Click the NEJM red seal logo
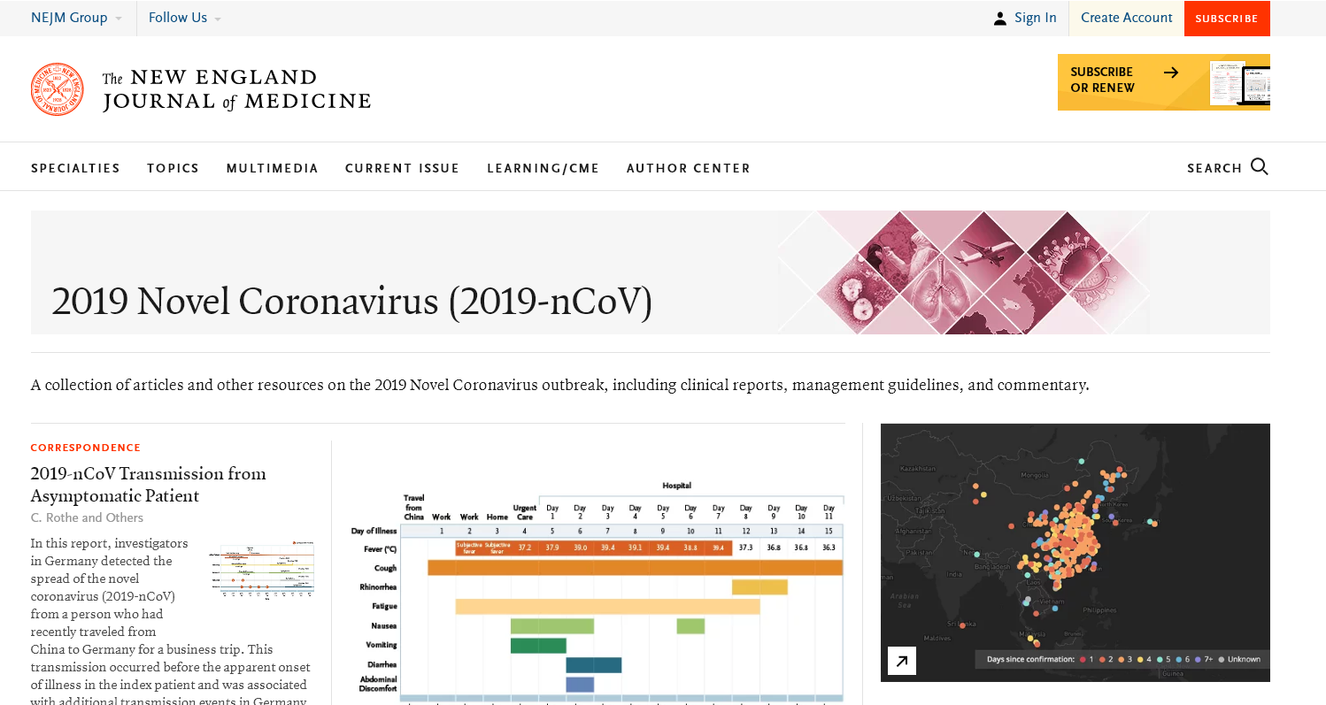The height and width of the screenshot is (705, 1326). click(58, 89)
